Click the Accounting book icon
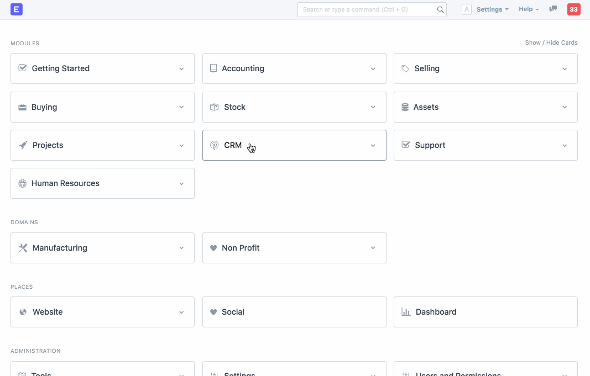This screenshot has width=590, height=376. pos(214,68)
